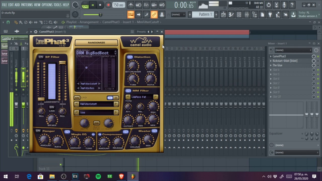Select Kickstart-64bit mixer slot

click(285, 61)
